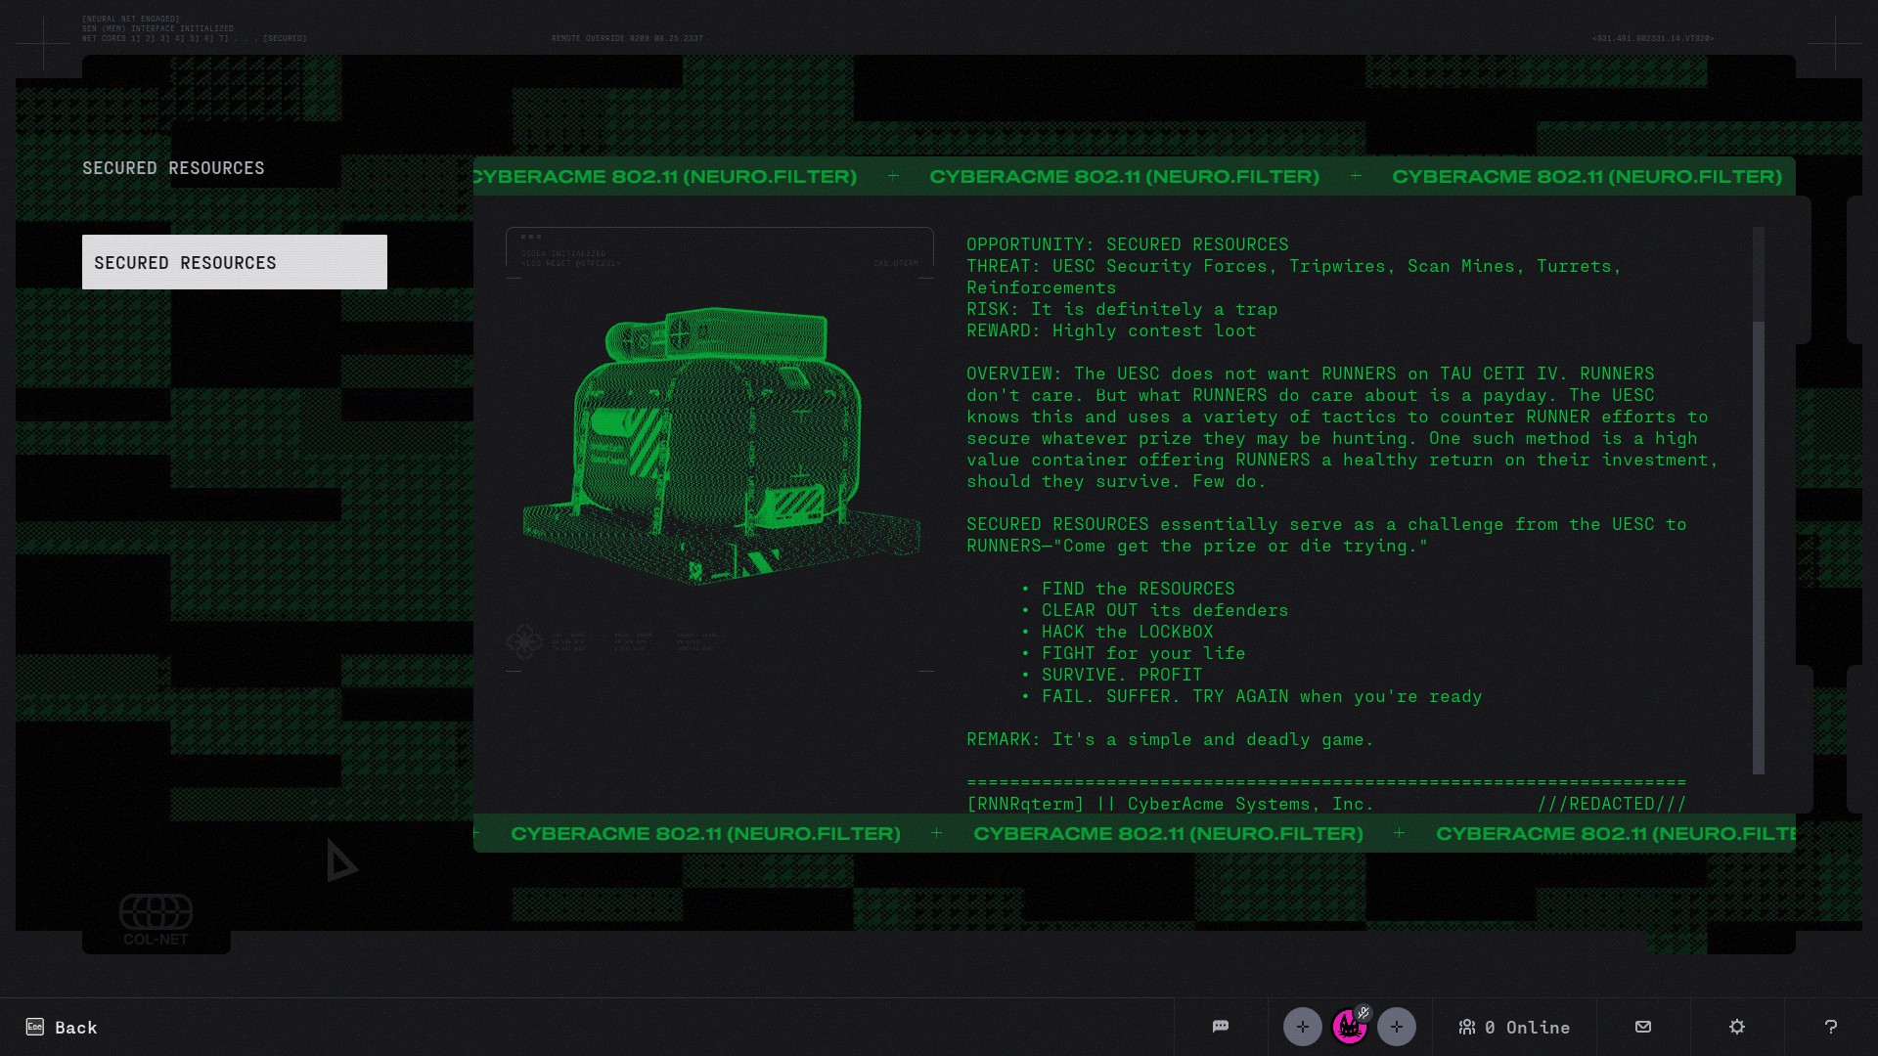Open the mail inbox icon
The image size is (1878, 1056).
click(1642, 1027)
